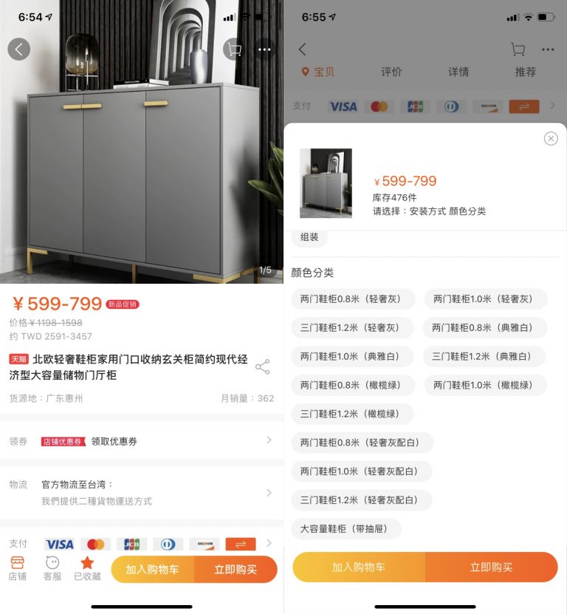The image size is (567, 614).
Task: Tap 立即购买 in the options sheet
Action: (x=492, y=567)
